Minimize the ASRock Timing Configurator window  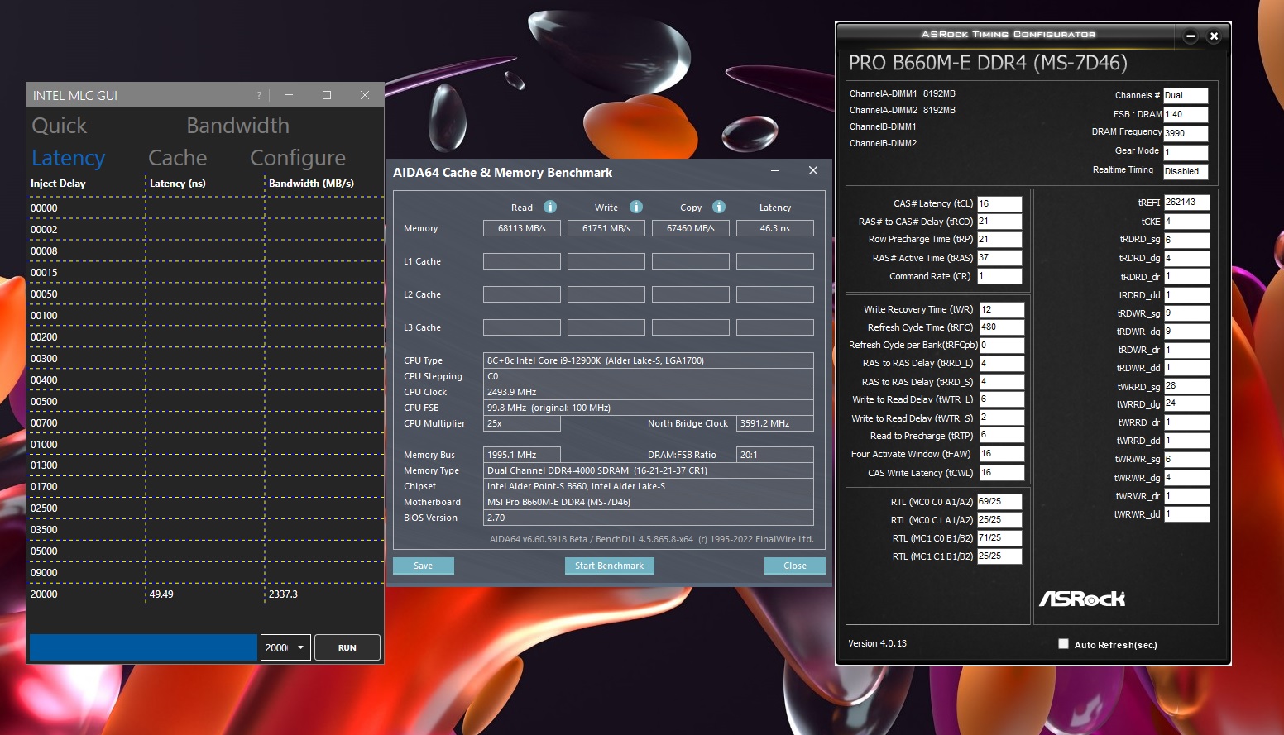coord(1191,36)
